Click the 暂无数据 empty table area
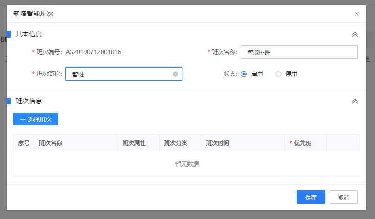The image size is (375, 219). (187, 164)
